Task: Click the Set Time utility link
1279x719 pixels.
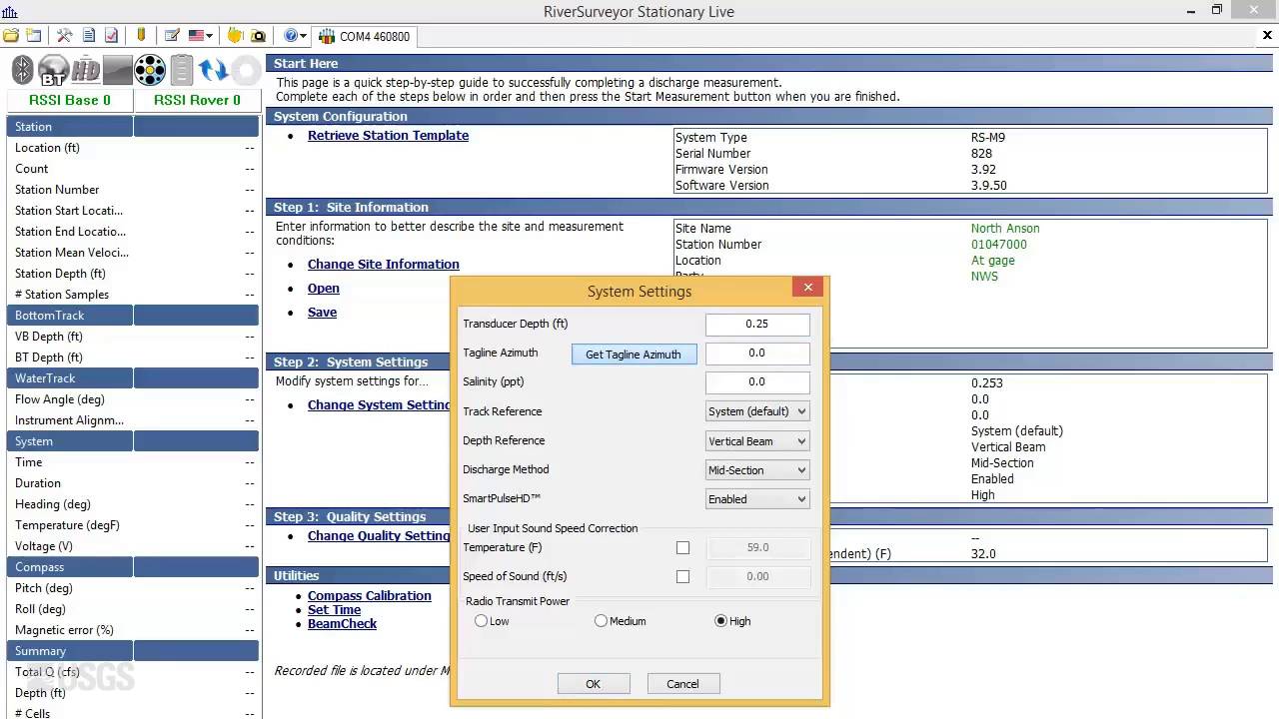Action: [334, 610]
